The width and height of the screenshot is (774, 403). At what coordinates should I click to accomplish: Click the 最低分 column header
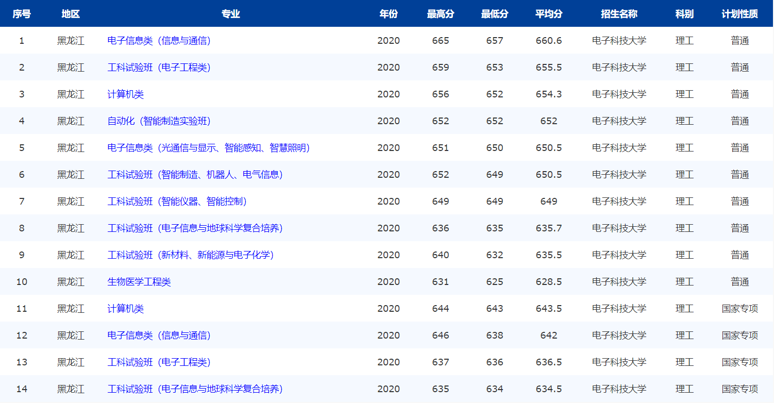point(495,14)
